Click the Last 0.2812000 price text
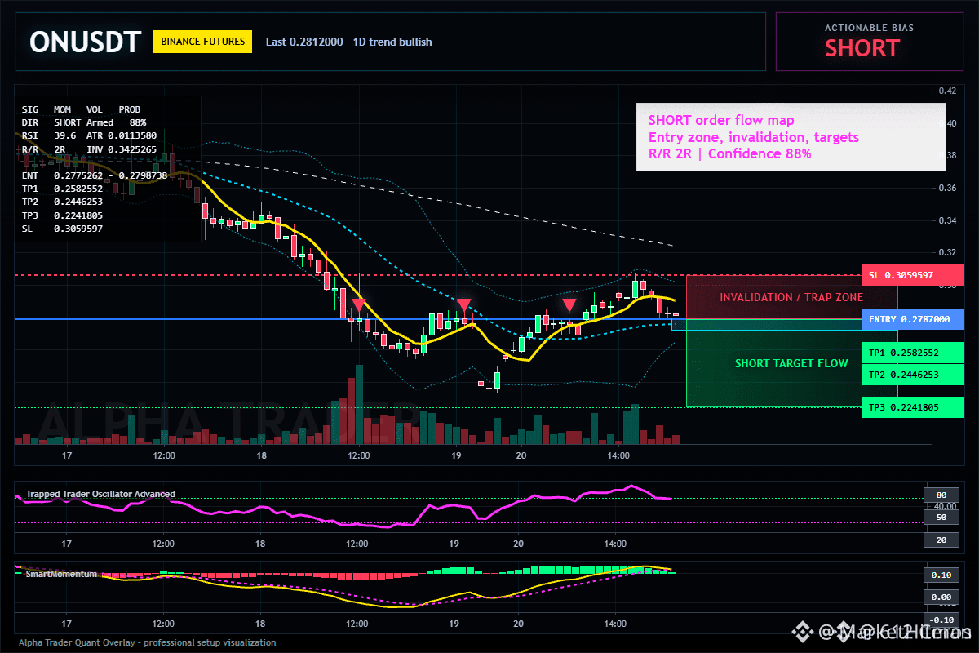This screenshot has height=653, width=979. click(x=304, y=42)
